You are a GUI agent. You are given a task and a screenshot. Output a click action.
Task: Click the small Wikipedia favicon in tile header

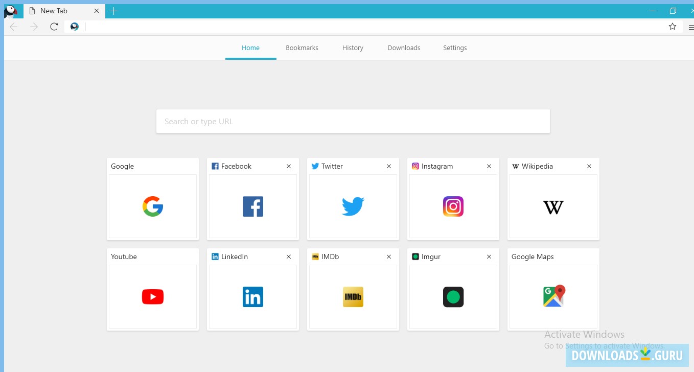tap(516, 166)
